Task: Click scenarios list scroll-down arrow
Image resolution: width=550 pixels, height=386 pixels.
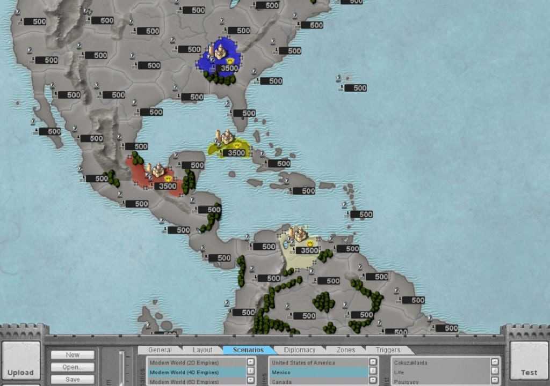Action: click(251, 380)
